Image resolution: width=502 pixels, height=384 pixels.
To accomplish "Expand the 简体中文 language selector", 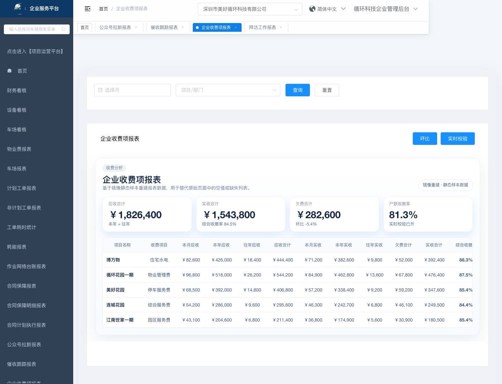I will point(328,9).
